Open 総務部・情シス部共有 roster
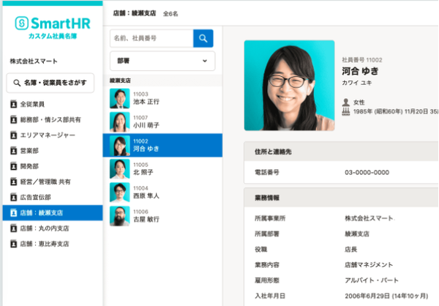 tap(53, 119)
